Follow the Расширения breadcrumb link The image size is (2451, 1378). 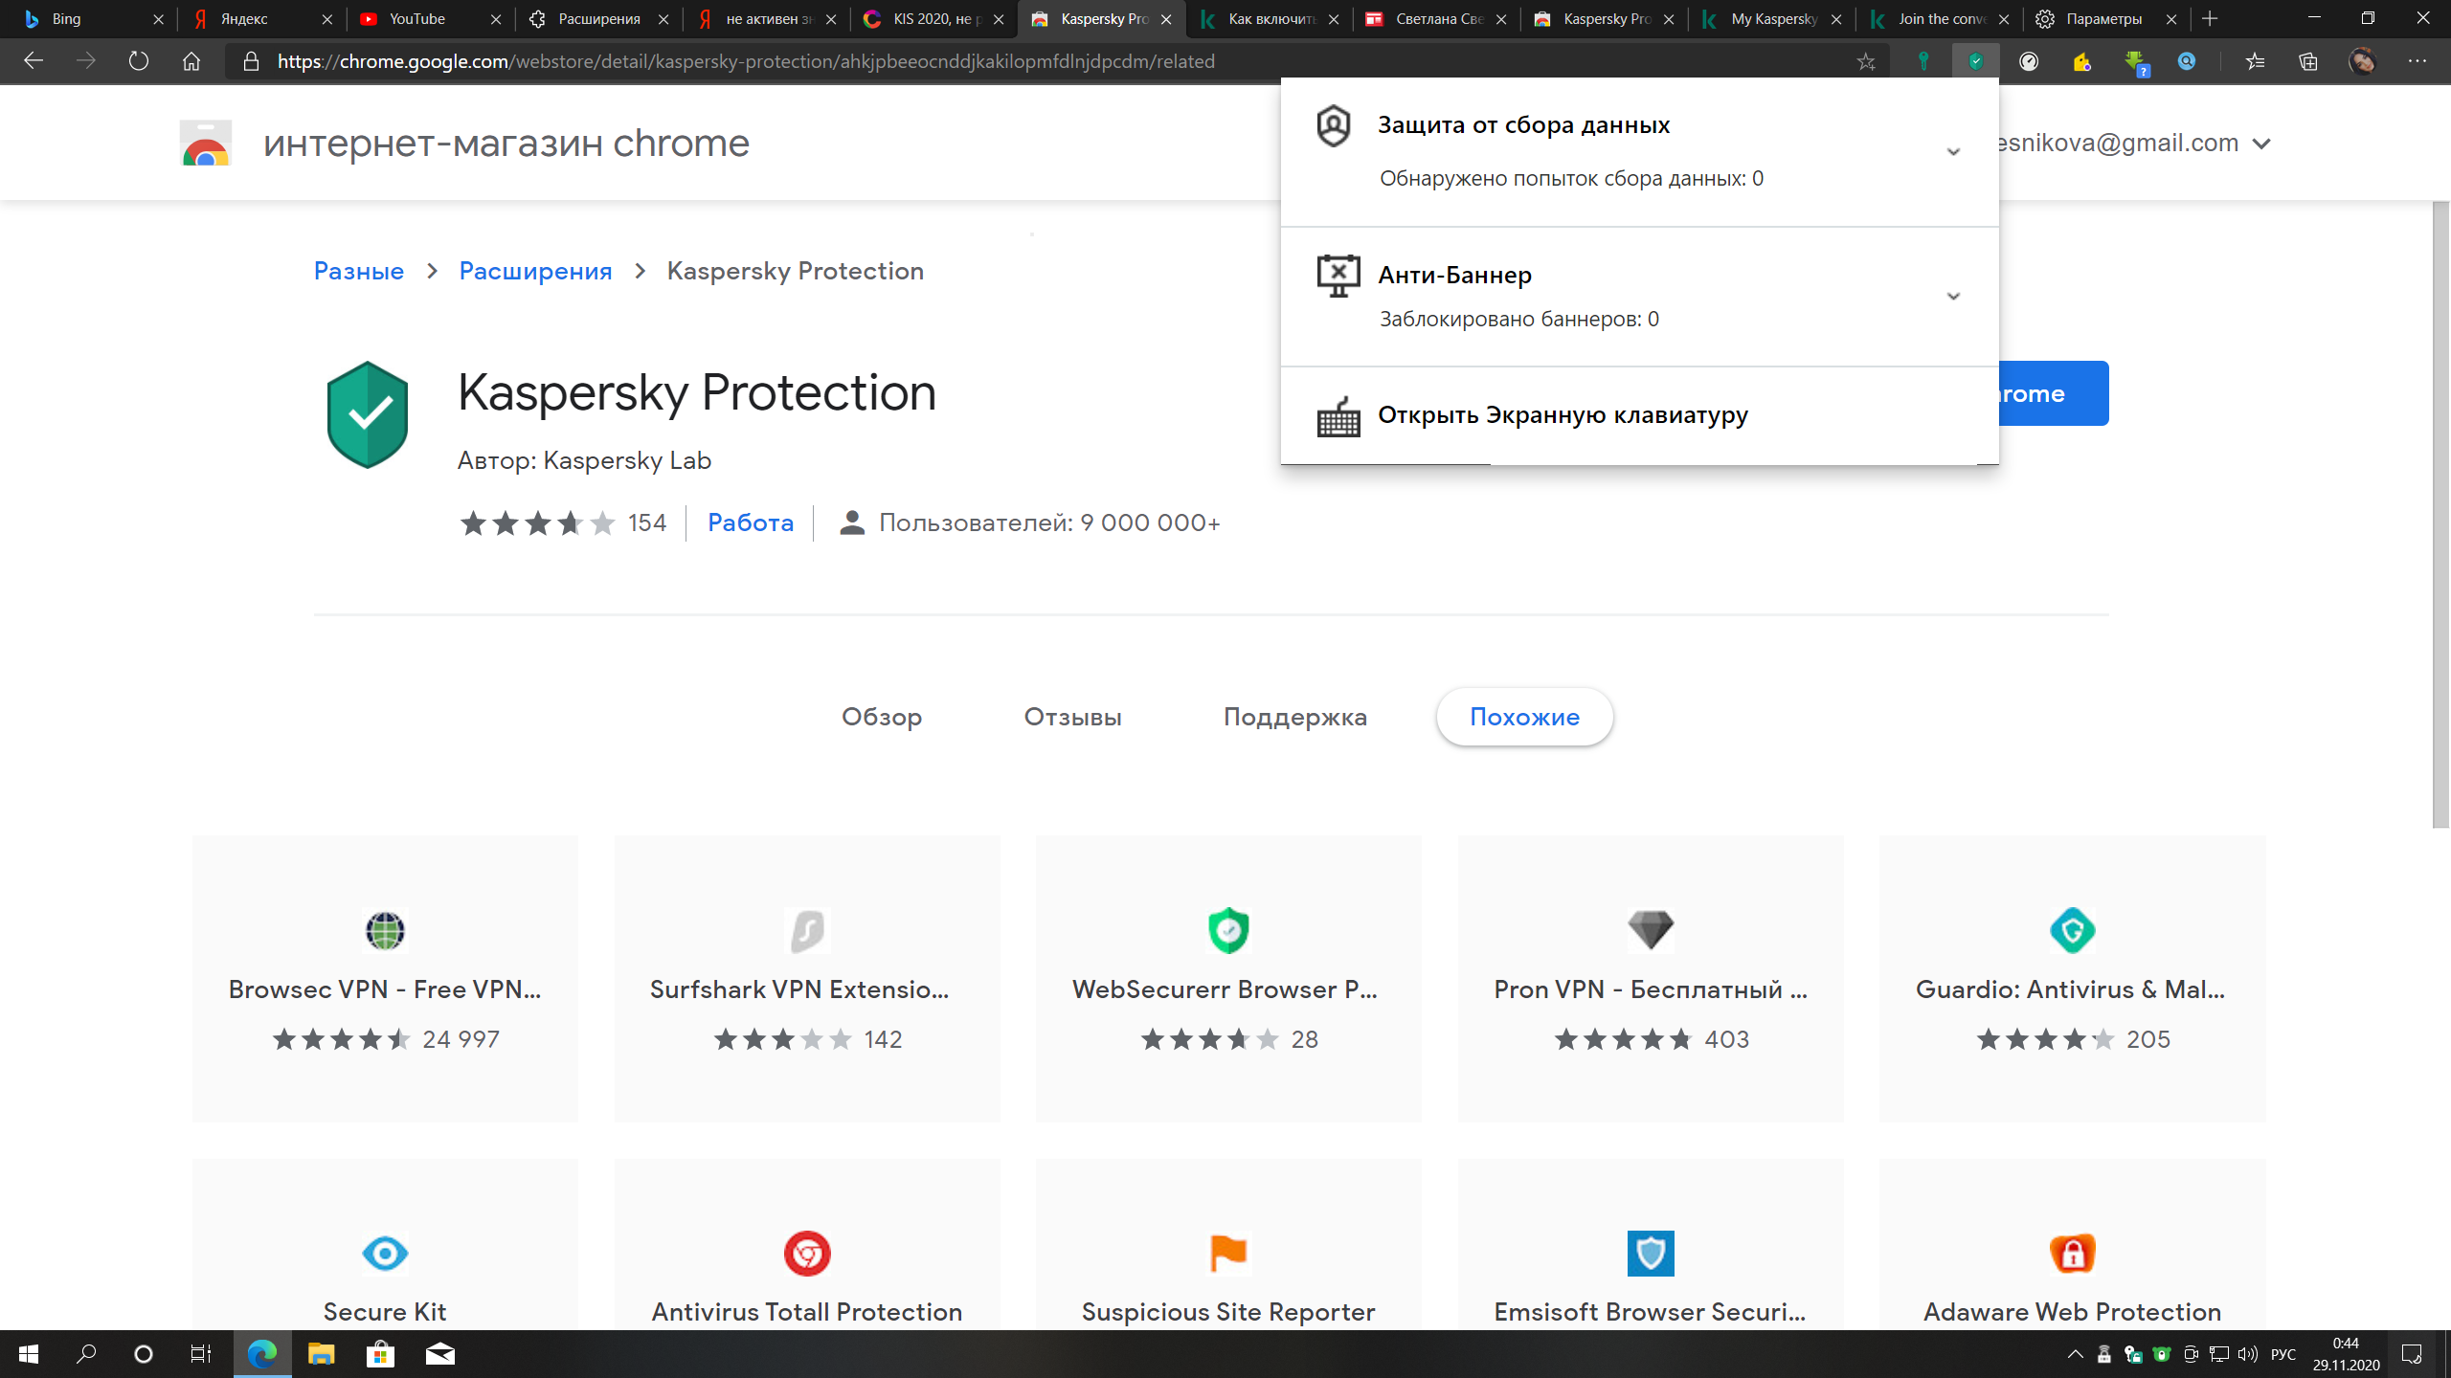click(x=535, y=271)
